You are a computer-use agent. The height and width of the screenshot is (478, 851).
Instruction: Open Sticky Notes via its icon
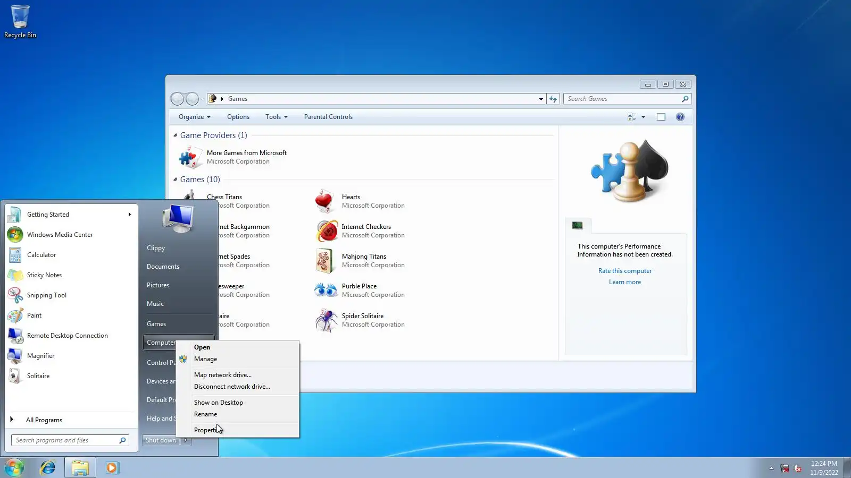click(x=15, y=275)
